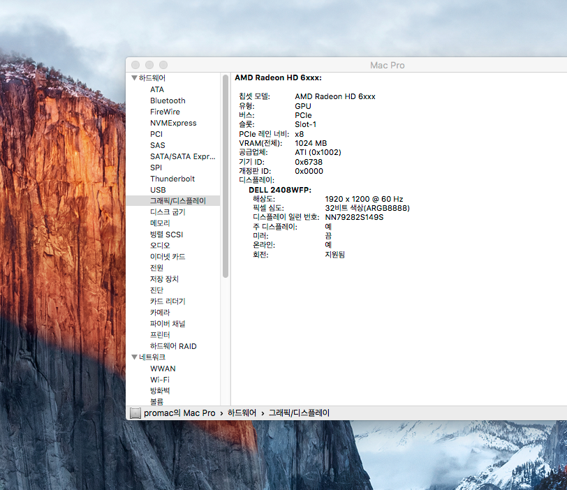
Task: Click the sidebar vertical scrollbar
Action: pos(226,175)
